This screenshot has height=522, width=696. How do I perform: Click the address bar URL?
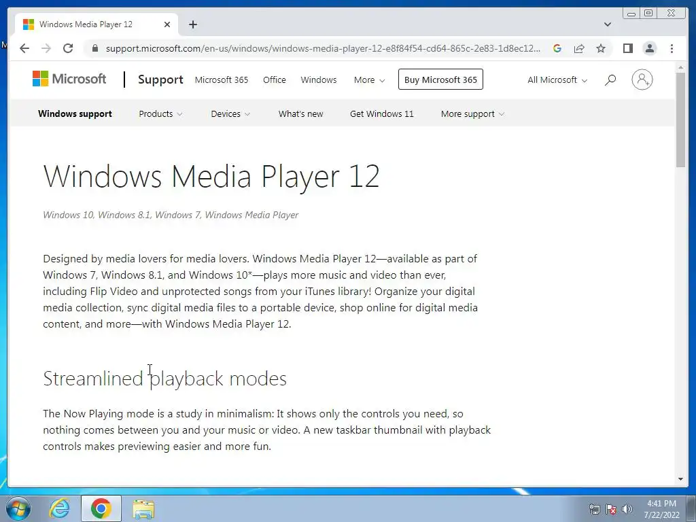point(323,48)
